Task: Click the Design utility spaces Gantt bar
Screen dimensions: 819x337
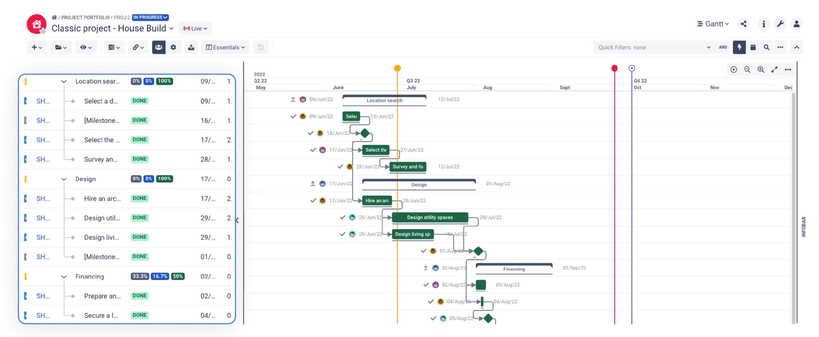Action: point(430,218)
